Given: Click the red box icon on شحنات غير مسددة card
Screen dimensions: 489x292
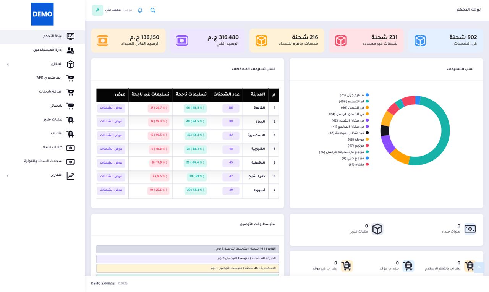Looking at the screenshot, I should pyautogui.click(x=341, y=41).
